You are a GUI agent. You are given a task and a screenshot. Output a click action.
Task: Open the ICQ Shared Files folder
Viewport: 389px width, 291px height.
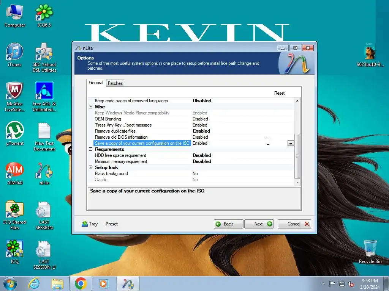coord(15,215)
